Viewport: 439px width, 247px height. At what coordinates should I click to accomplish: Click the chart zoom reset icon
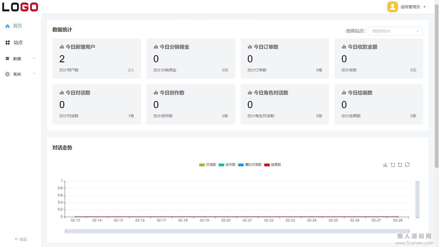pos(400,165)
